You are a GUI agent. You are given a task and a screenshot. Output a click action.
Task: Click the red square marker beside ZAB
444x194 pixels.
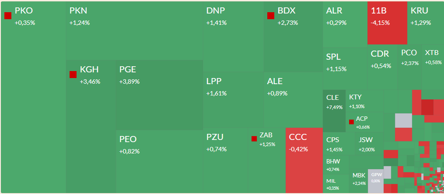(x=254, y=139)
